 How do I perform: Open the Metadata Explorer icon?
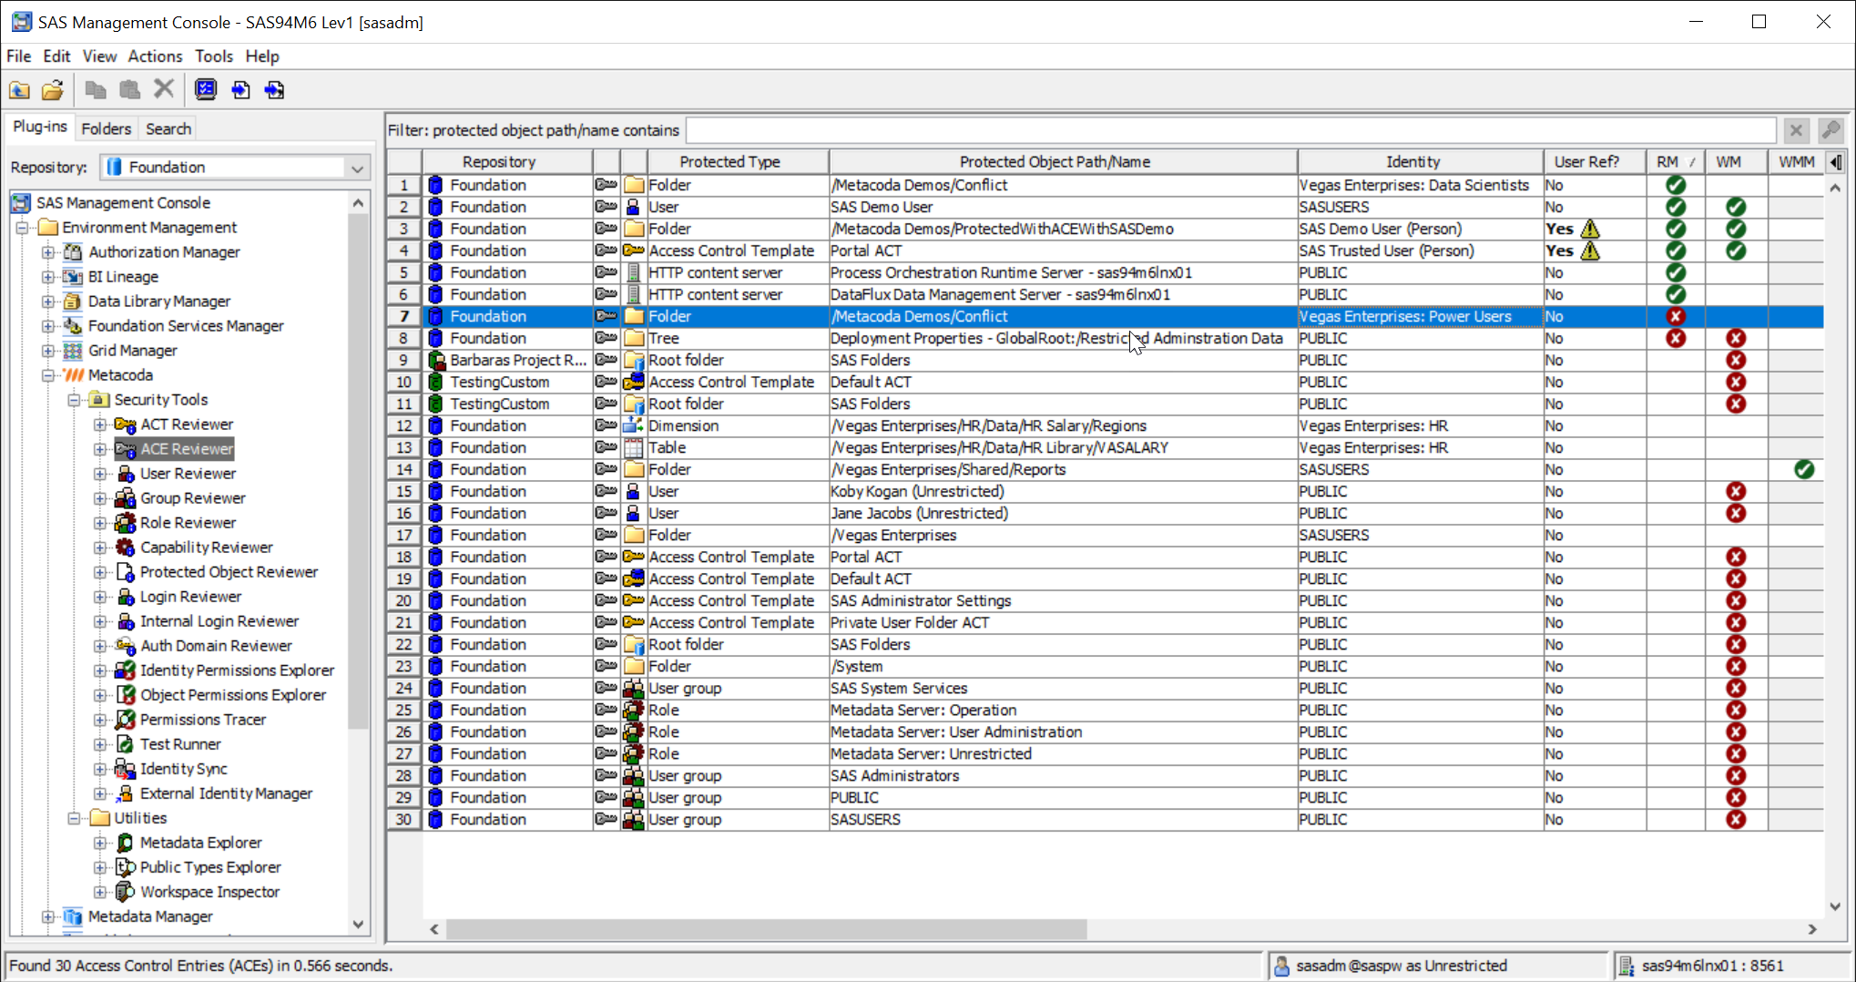coord(126,843)
